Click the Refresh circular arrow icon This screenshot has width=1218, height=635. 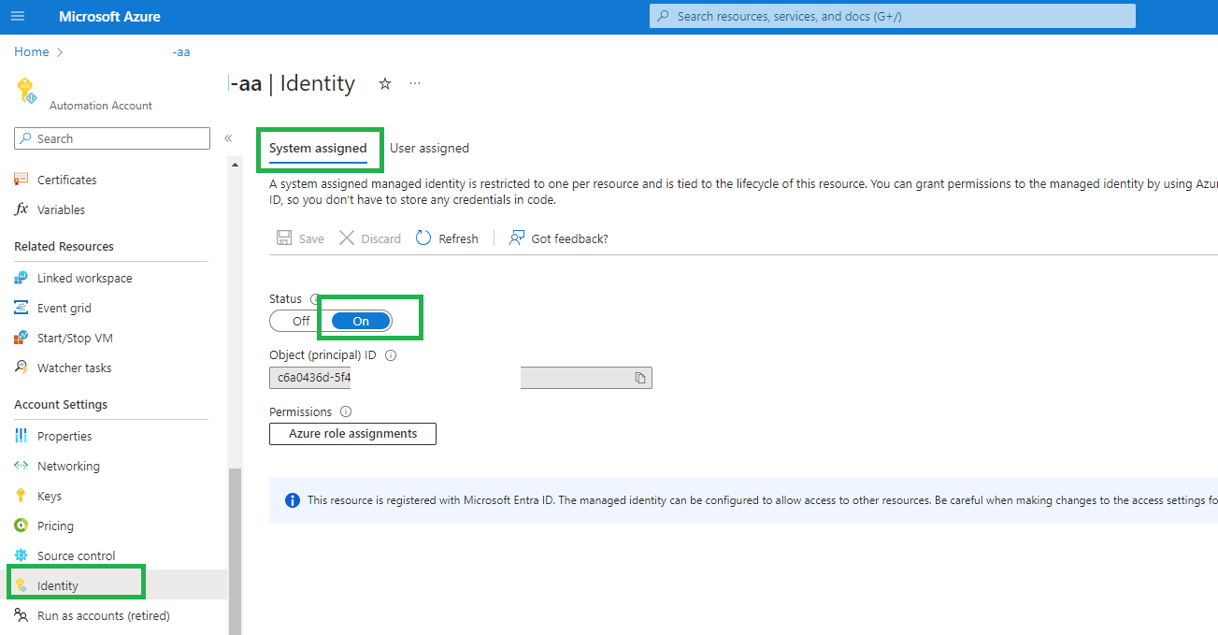pyautogui.click(x=423, y=238)
